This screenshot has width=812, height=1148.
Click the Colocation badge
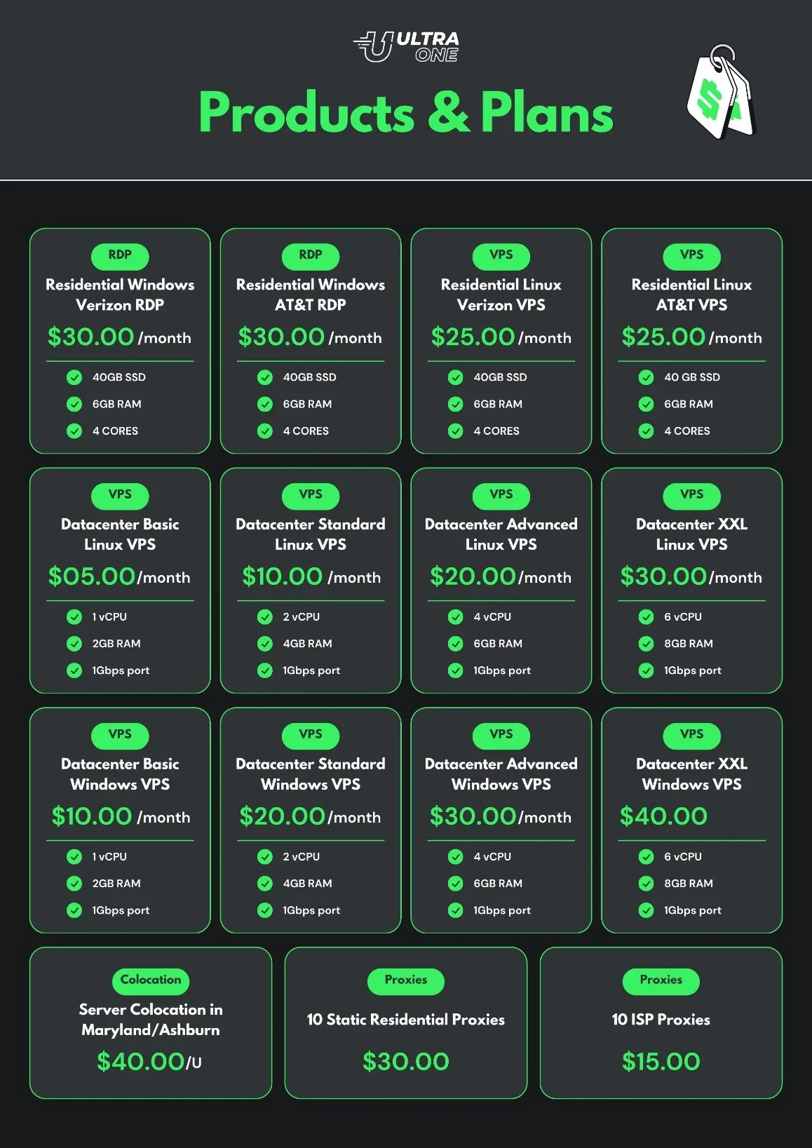tap(151, 980)
